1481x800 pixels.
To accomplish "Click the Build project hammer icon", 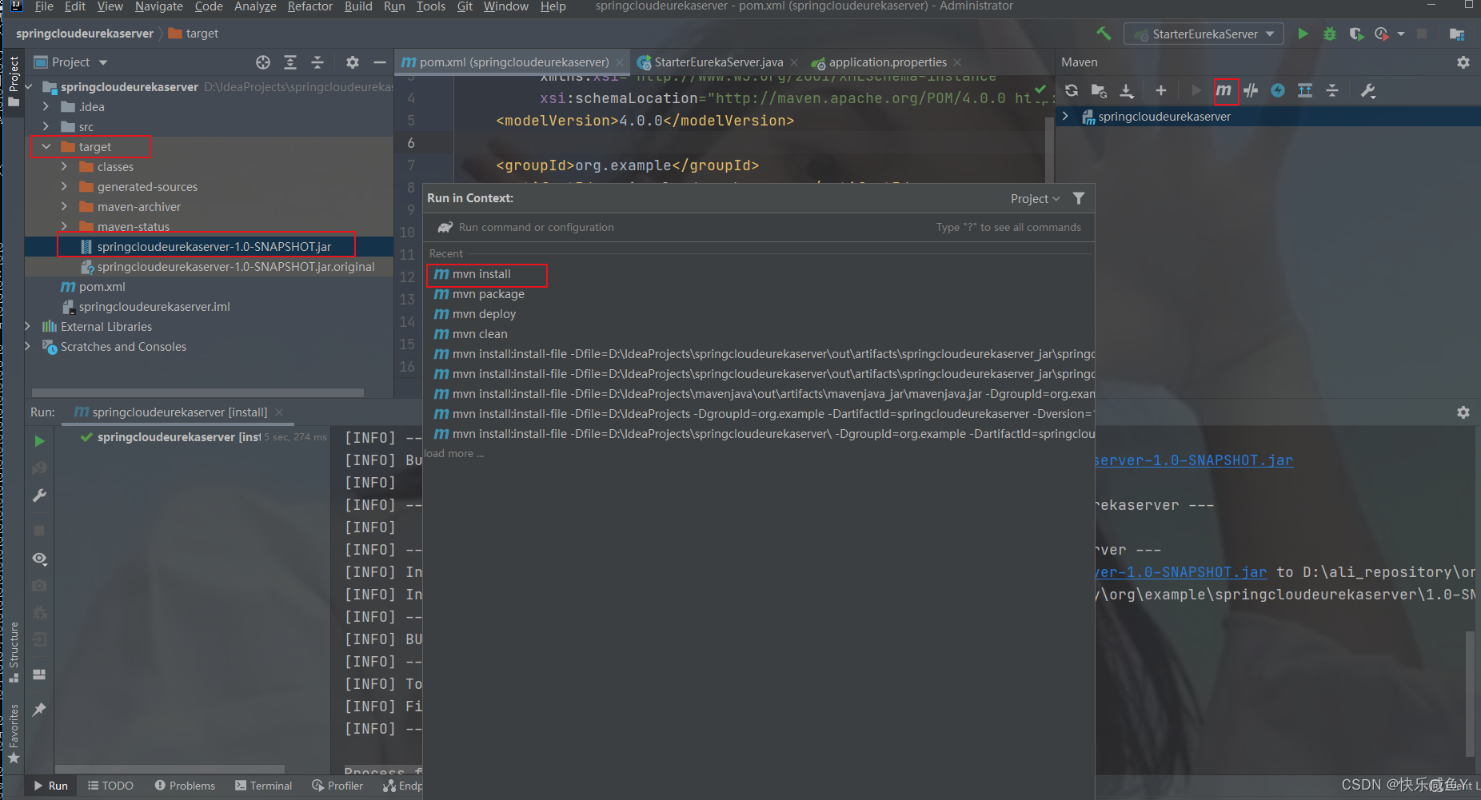I will click(x=1104, y=34).
